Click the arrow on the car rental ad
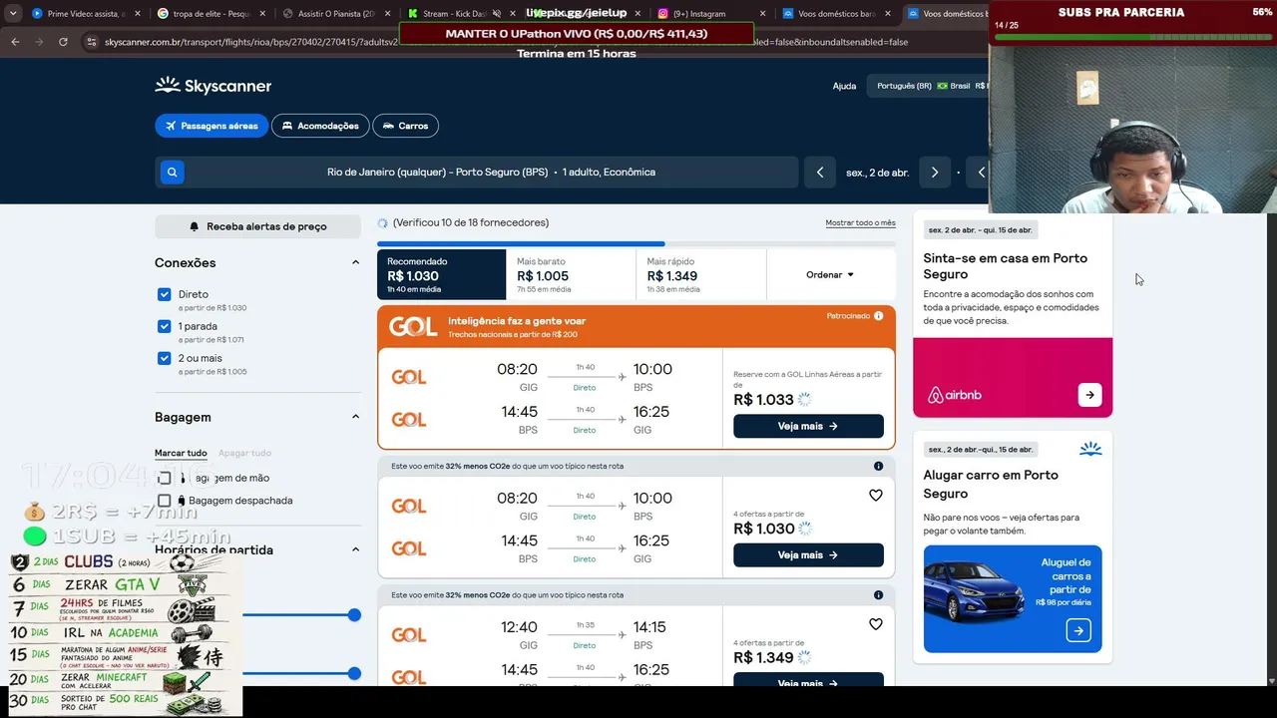This screenshot has width=1277, height=718. 1078,630
